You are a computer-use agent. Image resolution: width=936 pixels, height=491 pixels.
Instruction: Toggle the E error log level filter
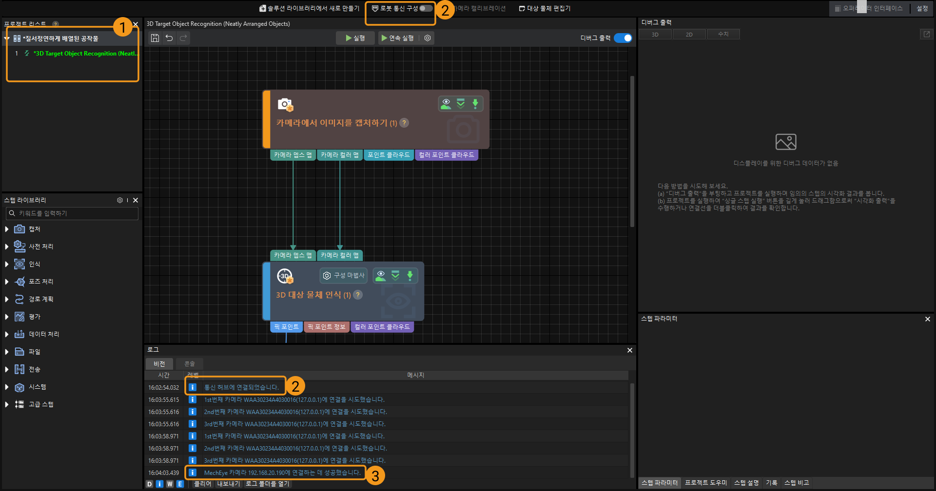[x=180, y=484]
